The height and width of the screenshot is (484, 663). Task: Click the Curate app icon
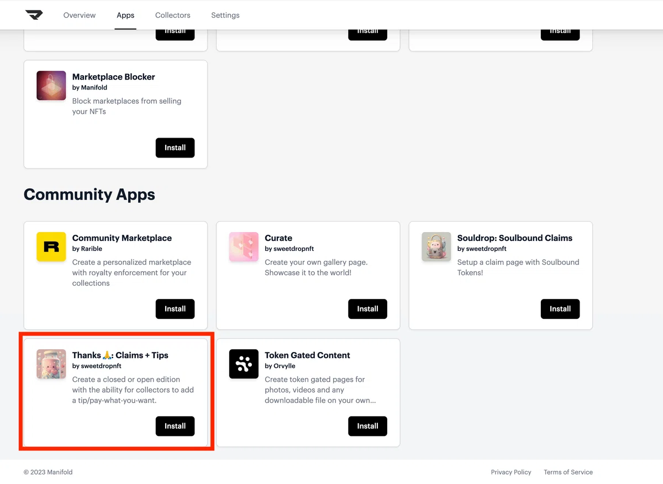(244, 247)
